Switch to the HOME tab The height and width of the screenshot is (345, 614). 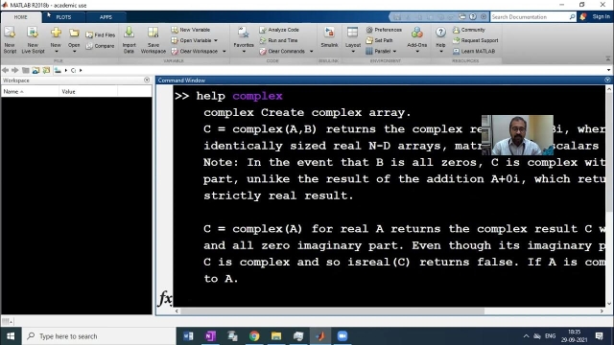pos(21,17)
